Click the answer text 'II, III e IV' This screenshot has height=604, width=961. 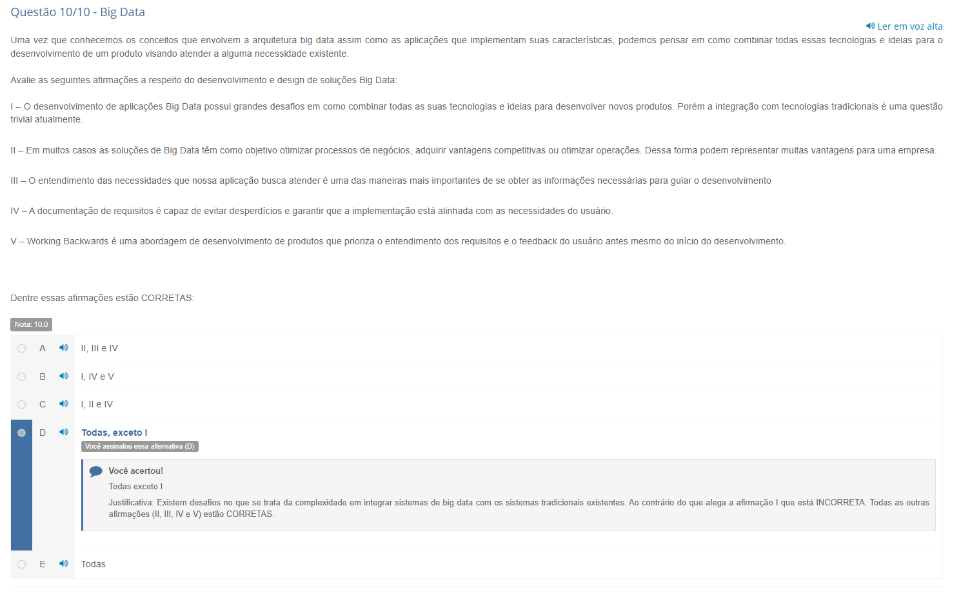click(99, 348)
